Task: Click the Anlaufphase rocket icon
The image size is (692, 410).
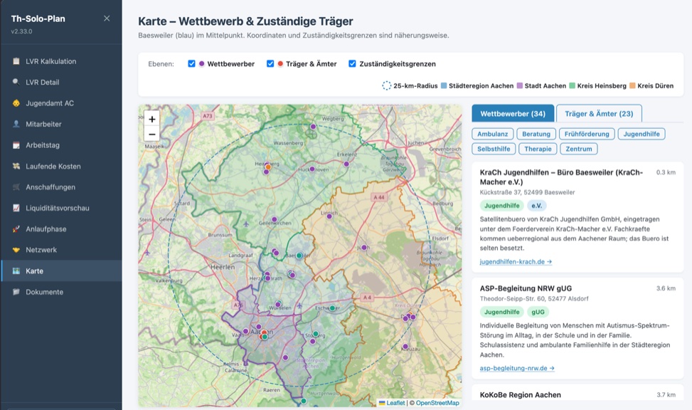Action: (x=16, y=229)
